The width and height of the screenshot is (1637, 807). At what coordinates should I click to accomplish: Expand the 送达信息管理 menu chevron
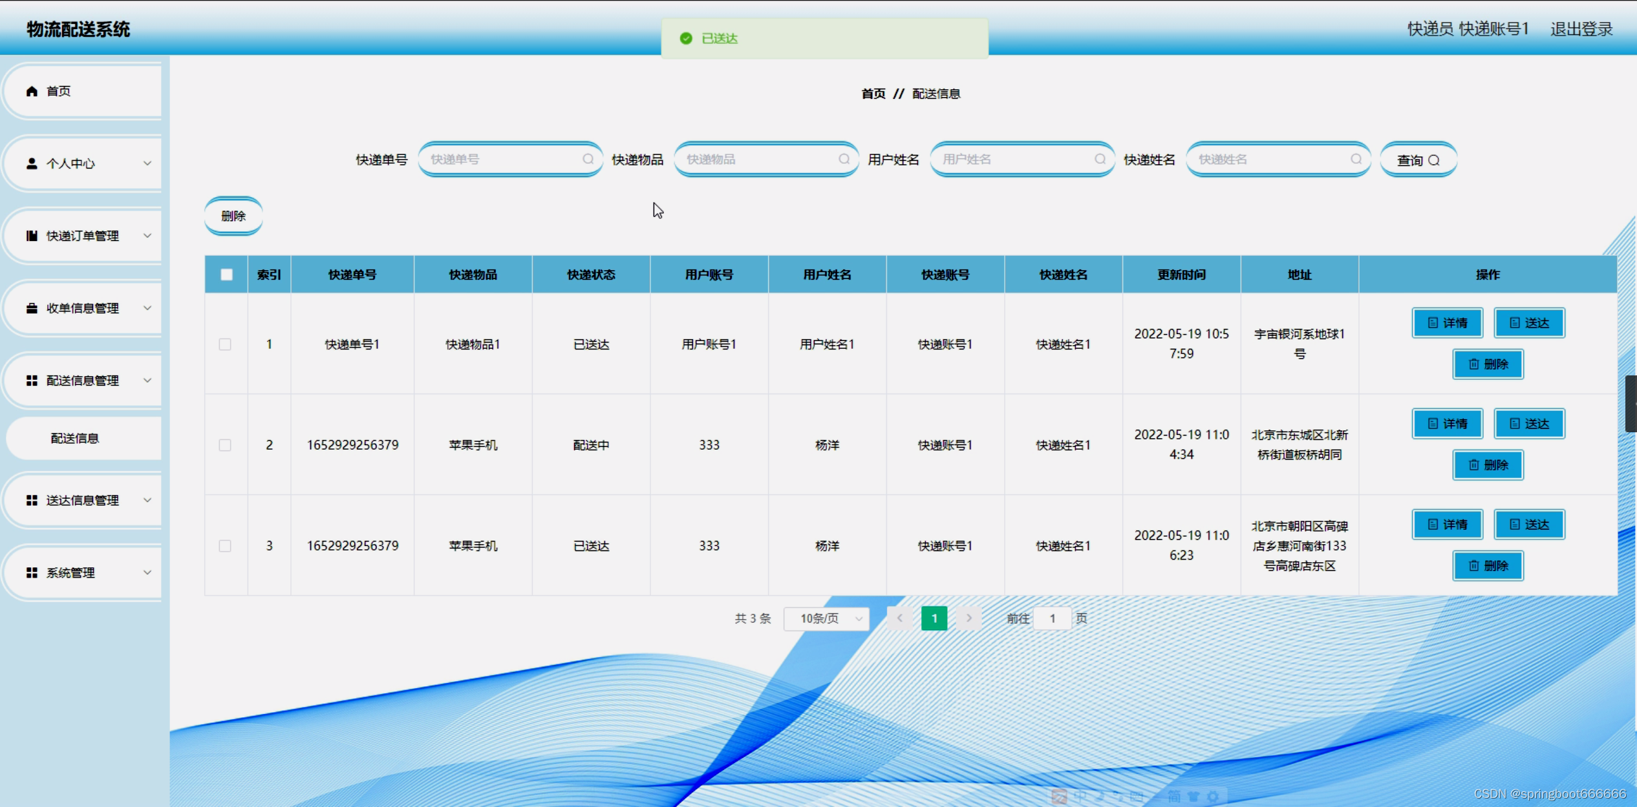(147, 500)
